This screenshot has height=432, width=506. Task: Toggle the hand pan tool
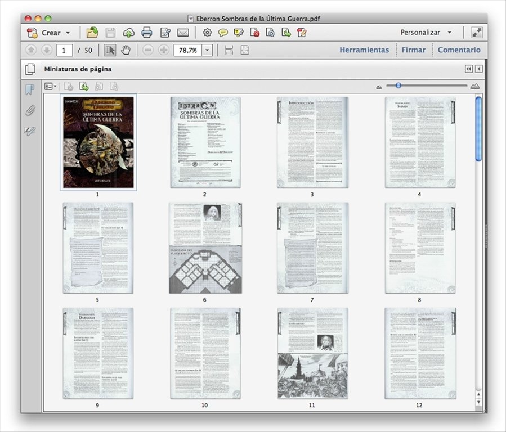tap(126, 50)
